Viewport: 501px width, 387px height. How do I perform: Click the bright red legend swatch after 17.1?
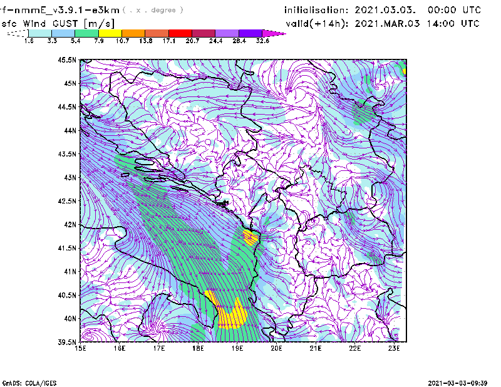180,33
